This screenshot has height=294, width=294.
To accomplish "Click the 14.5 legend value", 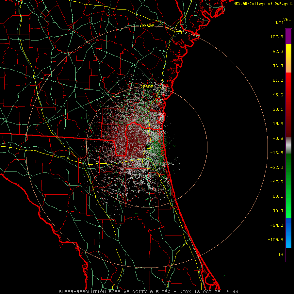I will point(278,124).
